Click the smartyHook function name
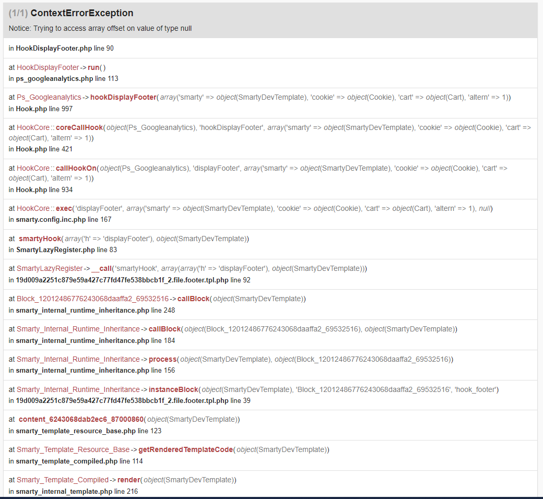This screenshot has width=543, height=499. tap(40, 239)
